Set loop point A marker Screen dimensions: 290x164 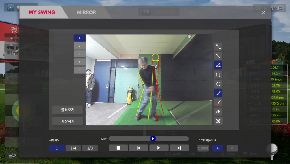point(217,148)
